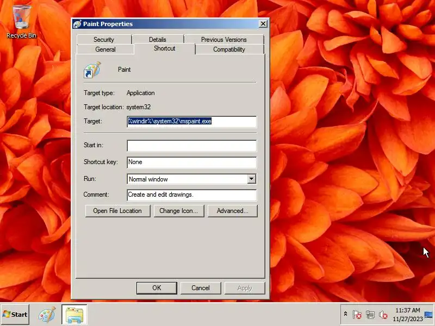Open the Recycle Bin desktop icon

pyautogui.click(x=22, y=22)
